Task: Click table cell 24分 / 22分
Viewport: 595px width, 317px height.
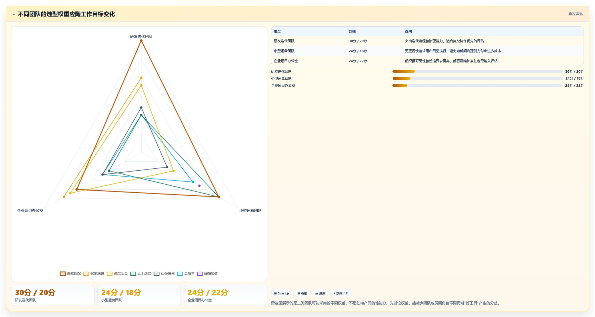Action: tap(358, 61)
